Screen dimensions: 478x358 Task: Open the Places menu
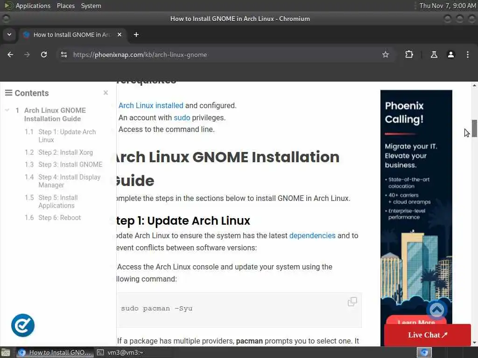tap(65, 6)
